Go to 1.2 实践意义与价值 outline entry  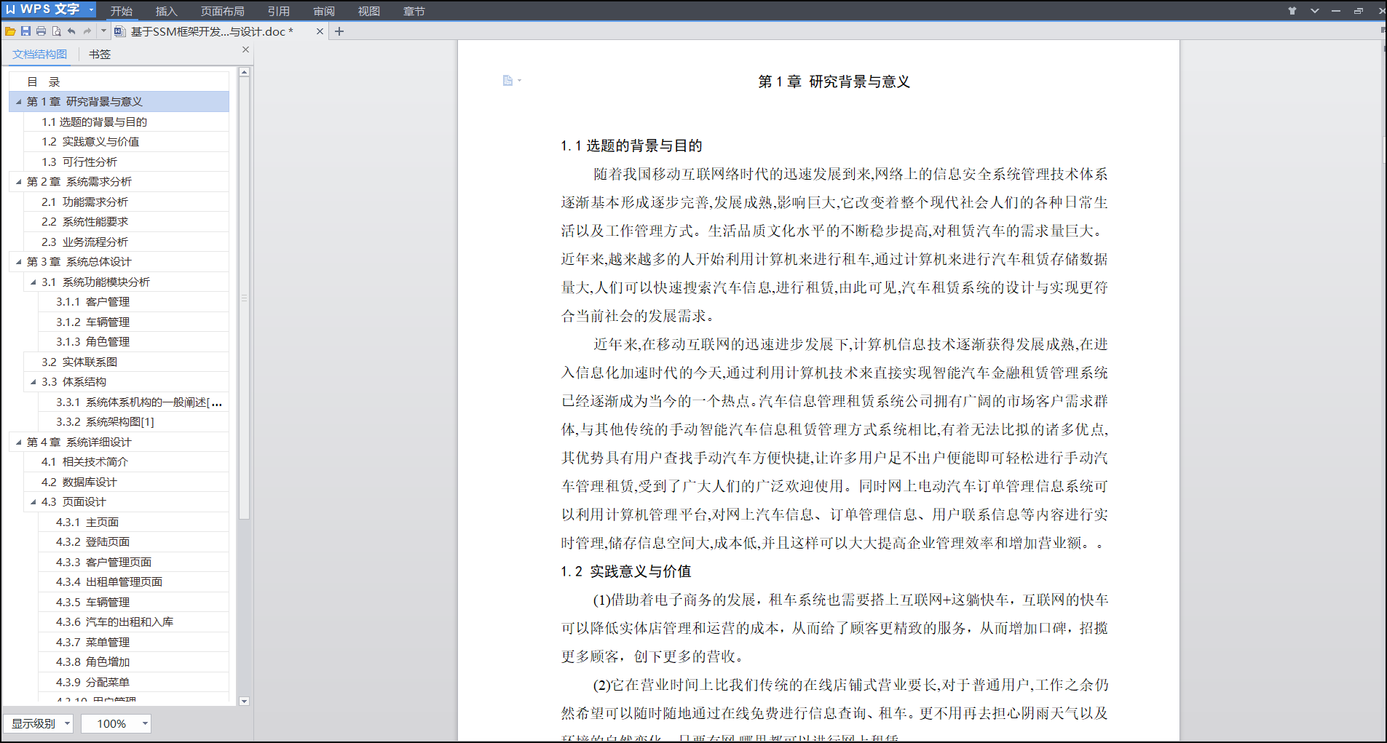(x=127, y=141)
